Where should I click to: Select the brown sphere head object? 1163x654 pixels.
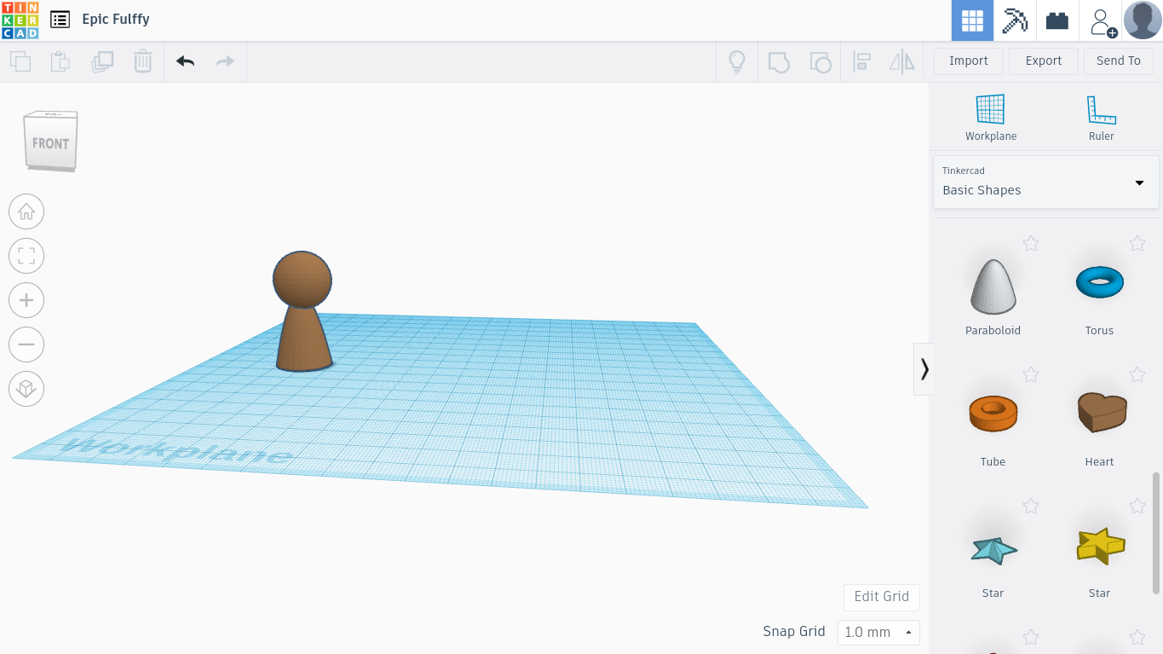302,278
